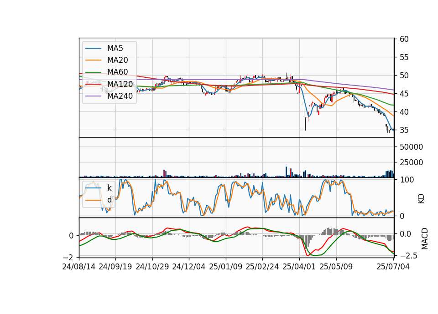
Task: Click the k label in KD legend
Action: click(x=109, y=188)
